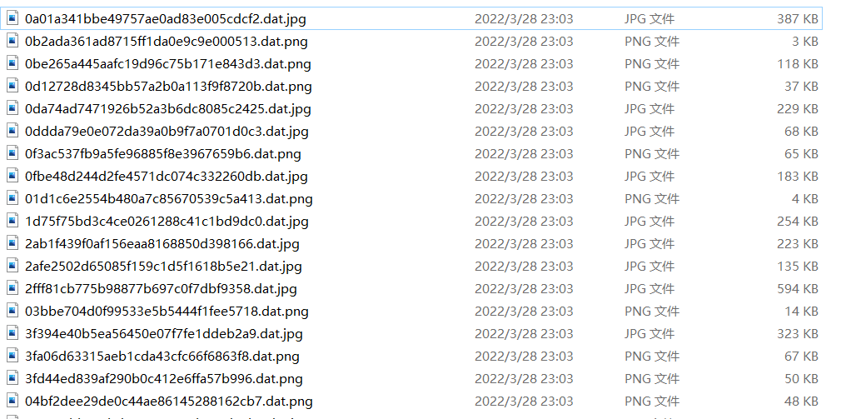Click the icon beside 01d1c6e2554b480a7c85670539c5a413.dat.png
The width and height of the screenshot is (846, 419).
coord(12,199)
